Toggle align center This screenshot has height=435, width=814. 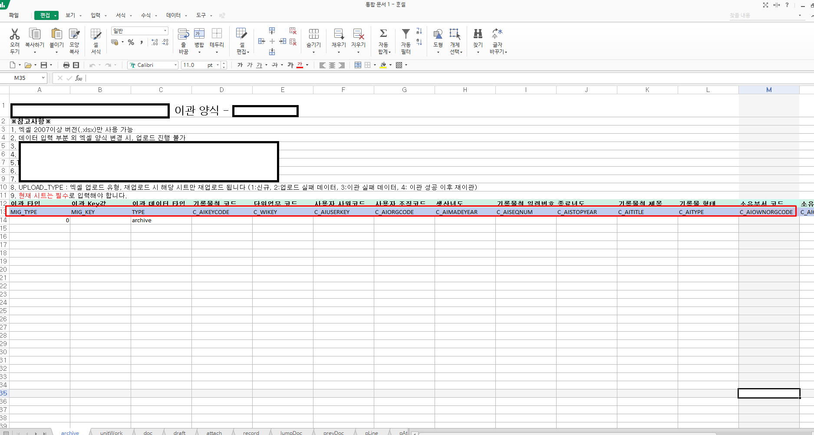pyautogui.click(x=332, y=65)
